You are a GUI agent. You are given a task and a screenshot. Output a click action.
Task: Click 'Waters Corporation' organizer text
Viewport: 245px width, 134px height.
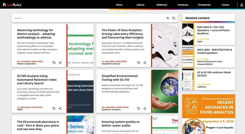click(26, 64)
